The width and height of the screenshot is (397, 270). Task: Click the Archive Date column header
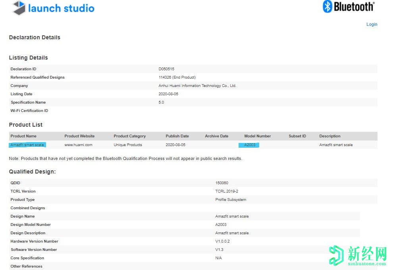216,136
